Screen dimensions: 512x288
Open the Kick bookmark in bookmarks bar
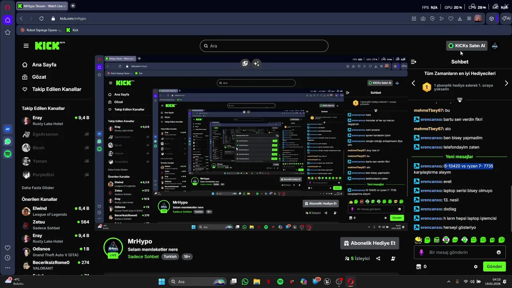pyautogui.click(x=72, y=30)
